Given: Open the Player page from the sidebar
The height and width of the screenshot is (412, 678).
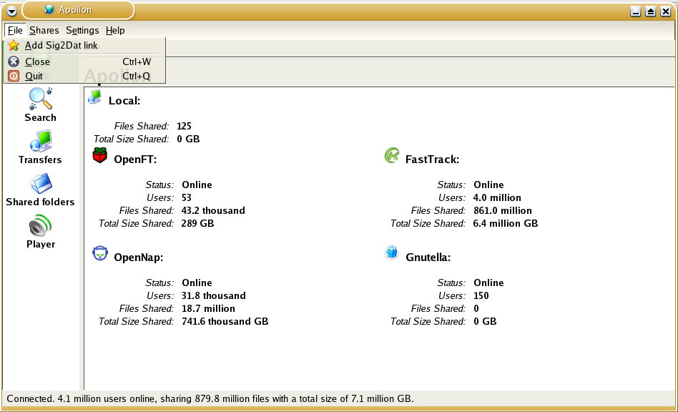Looking at the screenshot, I should pos(40,232).
